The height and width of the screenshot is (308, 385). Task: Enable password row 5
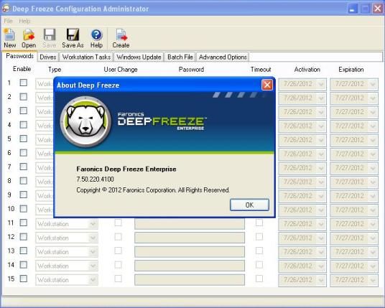click(24, 139)
